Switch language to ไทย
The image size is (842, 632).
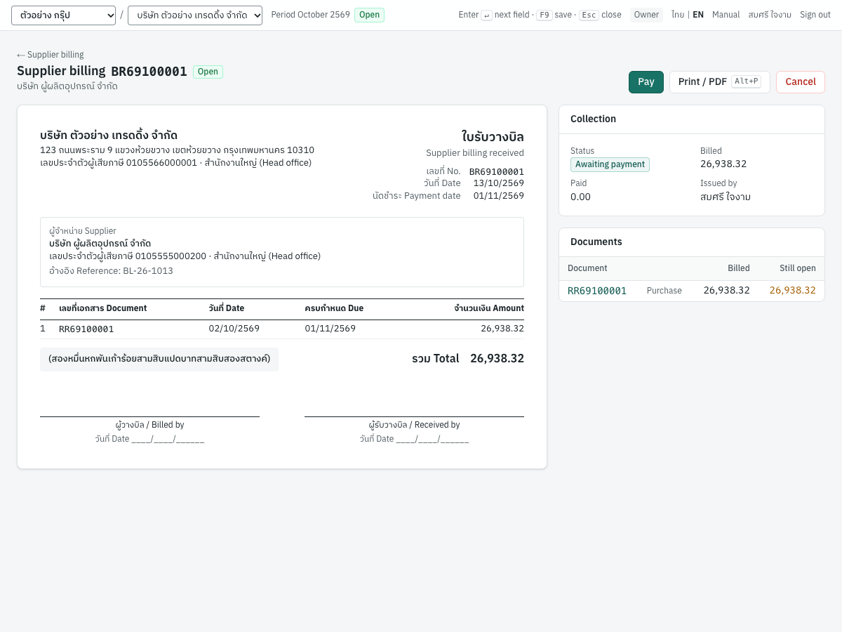678,15
